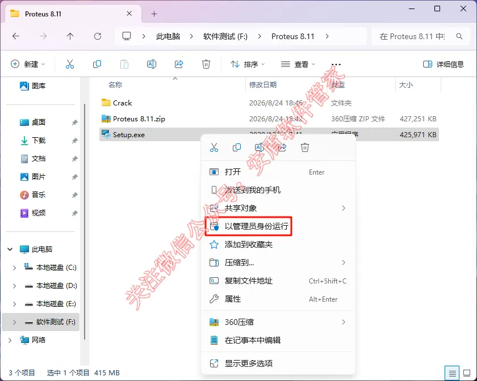Screen dimensions: 477x381
Task: Toggle the 详细信息 details pane
Action: point(443,64)
